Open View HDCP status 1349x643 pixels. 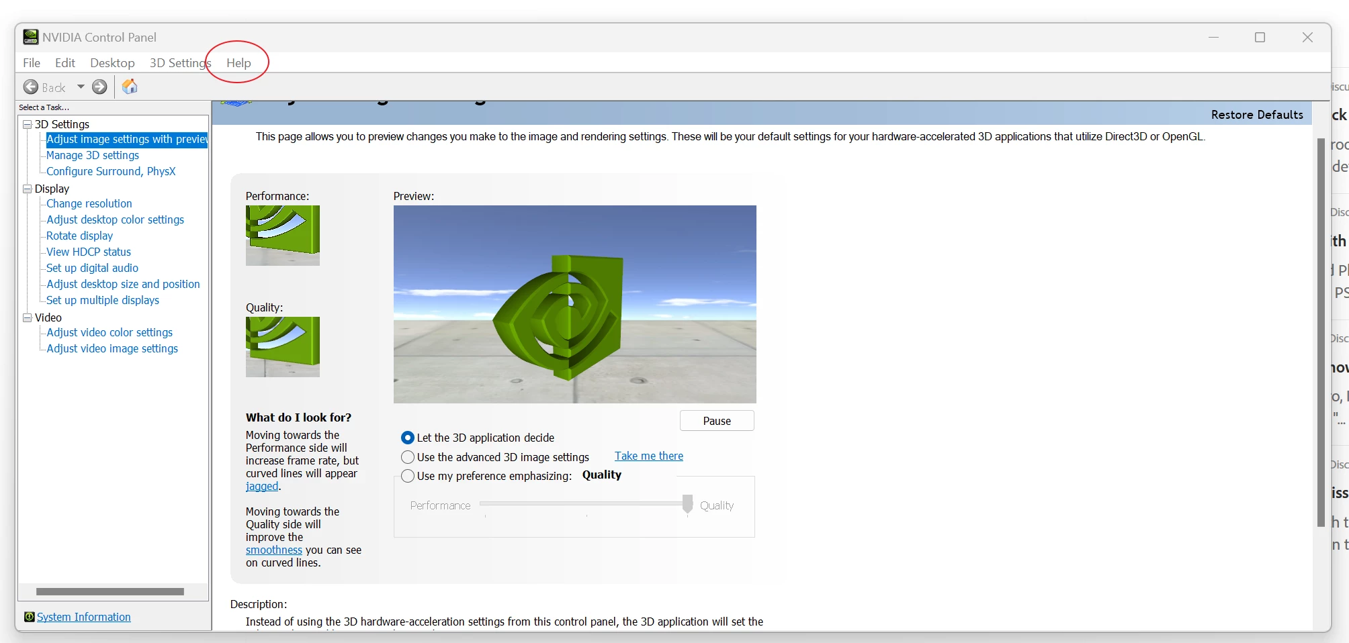click(x=89, y=252)
